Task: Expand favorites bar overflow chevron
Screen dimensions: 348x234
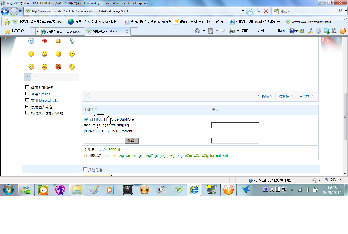Action: (345, 19)
